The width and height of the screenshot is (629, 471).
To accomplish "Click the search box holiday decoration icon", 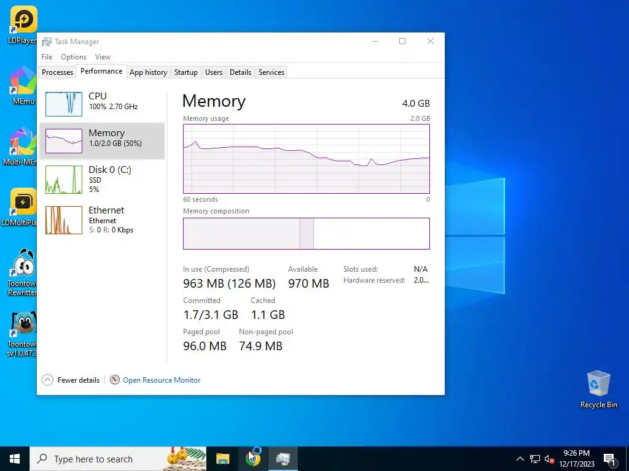I will (x=186, y=459).
